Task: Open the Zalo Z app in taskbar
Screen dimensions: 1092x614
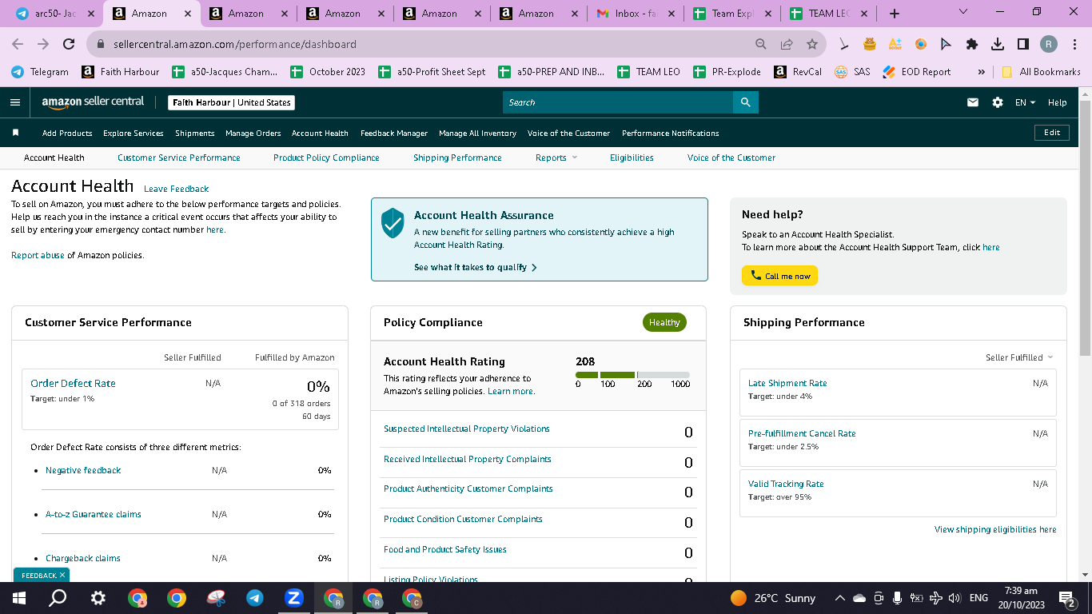Action: click(293, 598)
